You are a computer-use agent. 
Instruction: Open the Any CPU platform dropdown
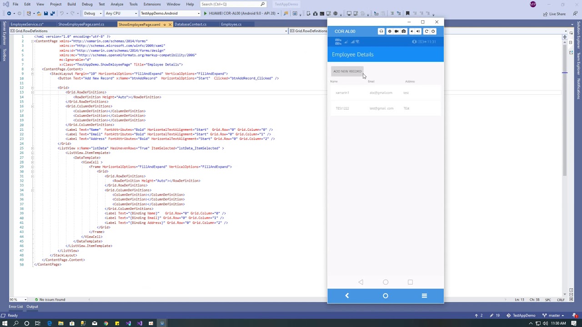121,13
